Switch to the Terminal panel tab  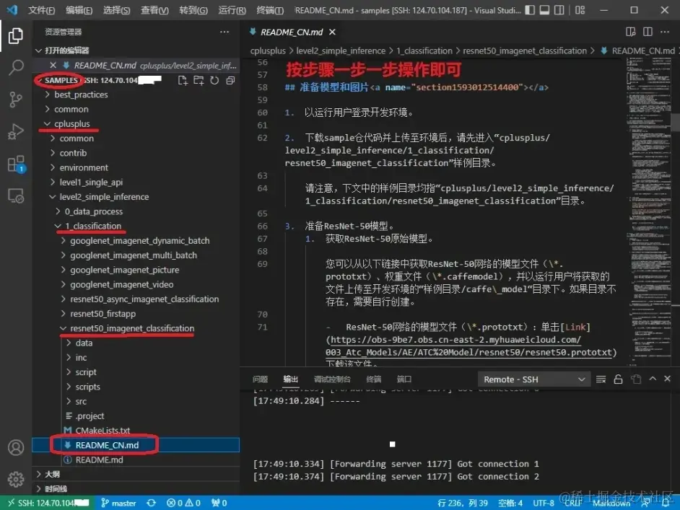(x=373, y=379)
